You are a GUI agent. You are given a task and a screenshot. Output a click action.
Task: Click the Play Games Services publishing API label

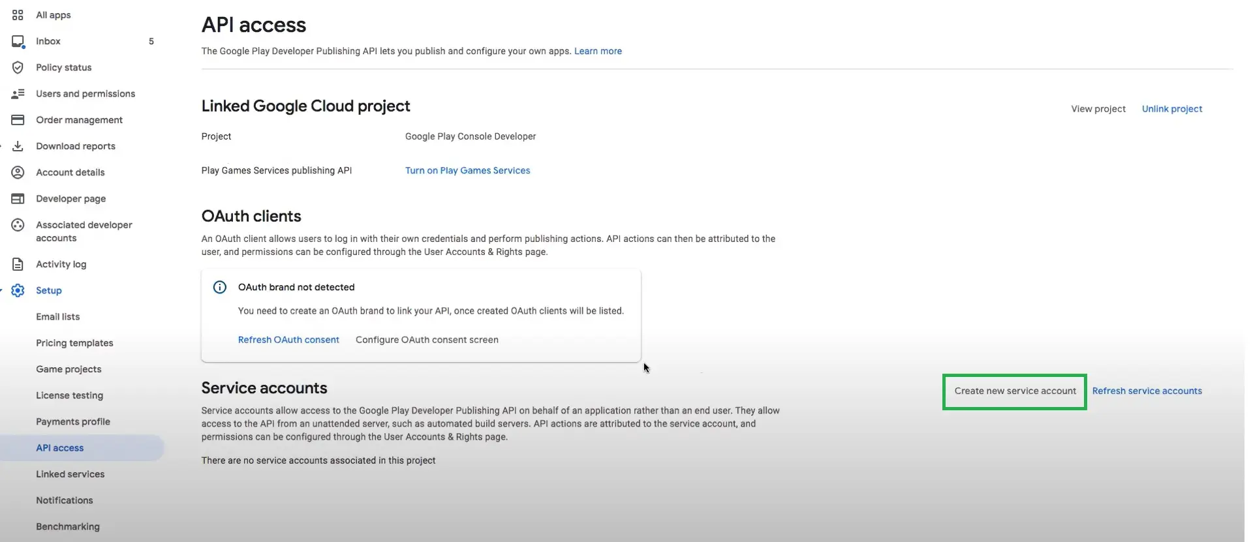tap(277, 170)
